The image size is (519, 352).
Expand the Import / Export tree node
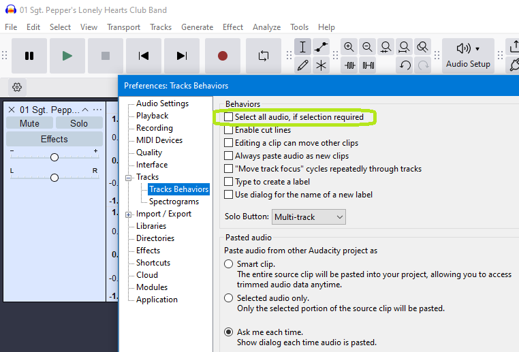(x=129, y=214)
